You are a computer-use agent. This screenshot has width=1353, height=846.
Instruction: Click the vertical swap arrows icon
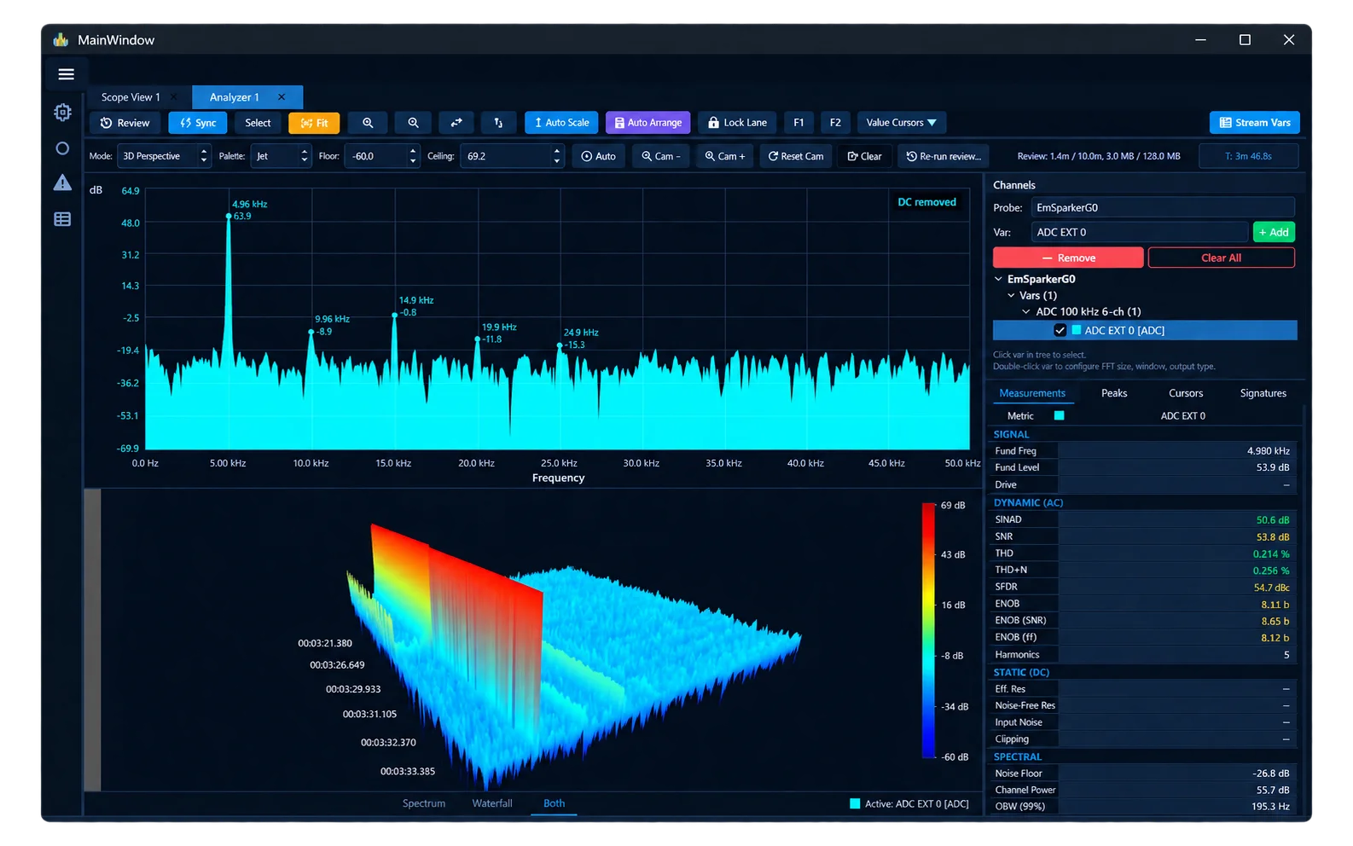point(498,123)
